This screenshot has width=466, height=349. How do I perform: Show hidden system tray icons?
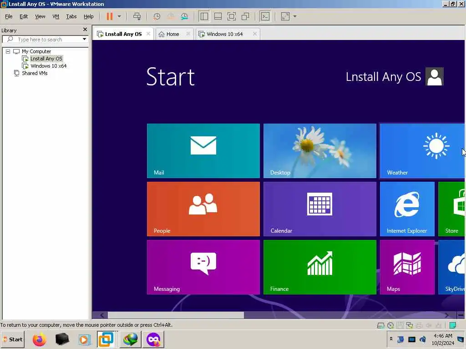(391, 339)
